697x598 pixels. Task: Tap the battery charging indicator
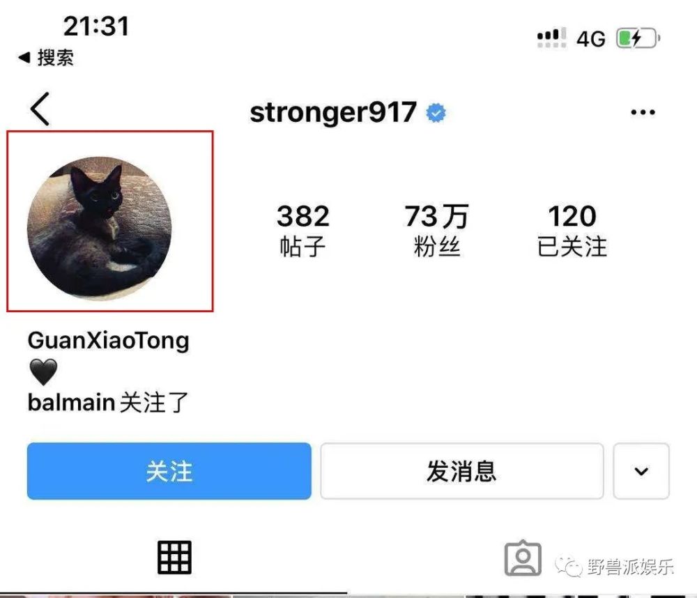pyautogui.click(x=638, y=38)
